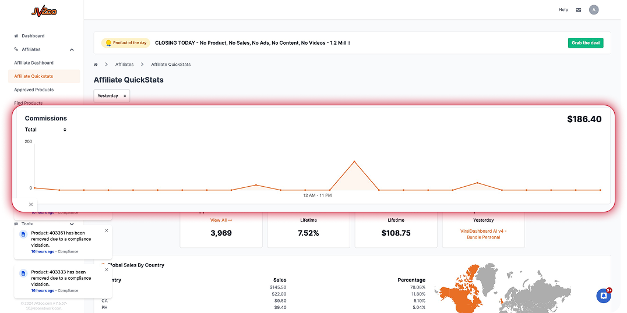Image resolution: width=627 pixels, height=313 pixels.
Task: Open the Yesterday date range dropdown
Action: [111, 95]
